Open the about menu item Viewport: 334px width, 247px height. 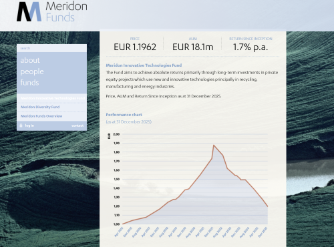[x=30, y=60]
